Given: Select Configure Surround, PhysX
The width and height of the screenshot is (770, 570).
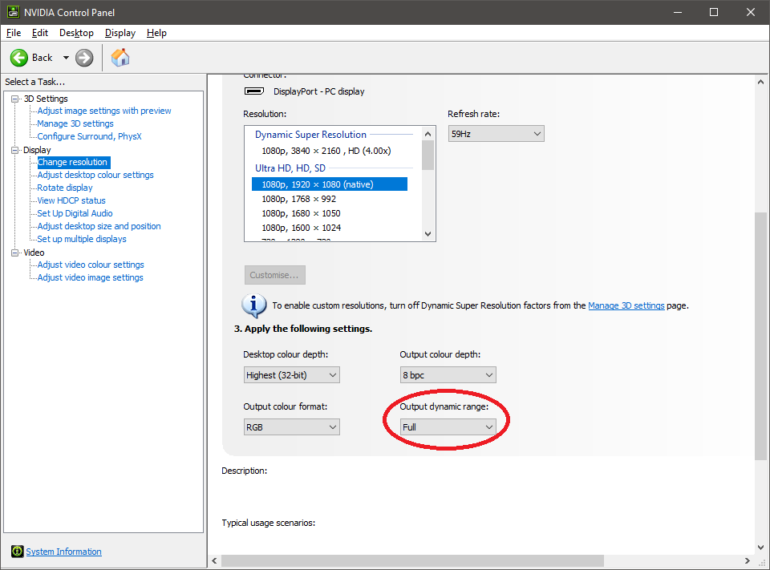Looking at the screenshot, I should (x=89, y=136).
